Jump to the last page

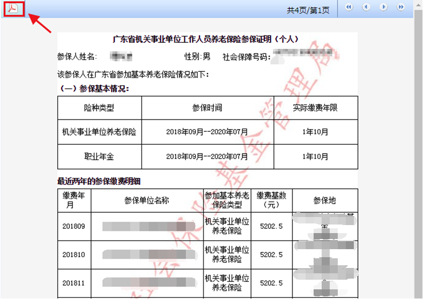tap(400, 8)
